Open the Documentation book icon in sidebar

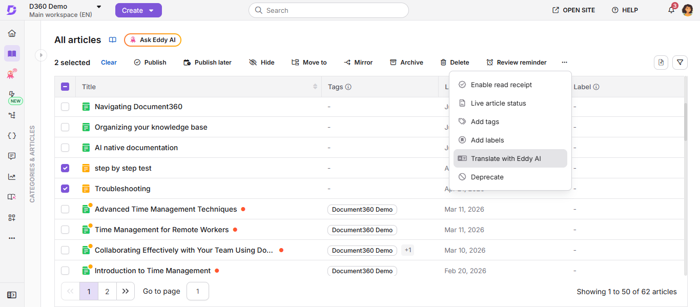pyautogui.click(x=12, y=54)
